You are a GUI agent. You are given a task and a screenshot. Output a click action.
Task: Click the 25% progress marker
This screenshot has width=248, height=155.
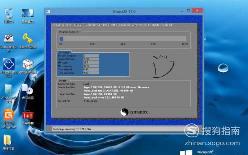click(x=92, y=44)
